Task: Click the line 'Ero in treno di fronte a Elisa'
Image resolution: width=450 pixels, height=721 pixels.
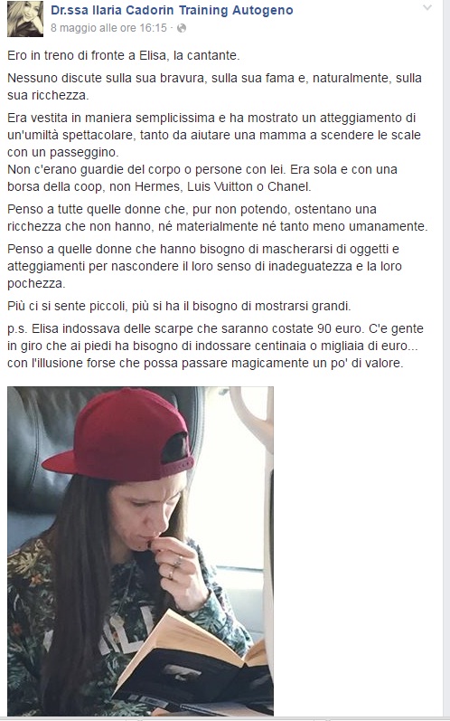Action: [124, 56]
